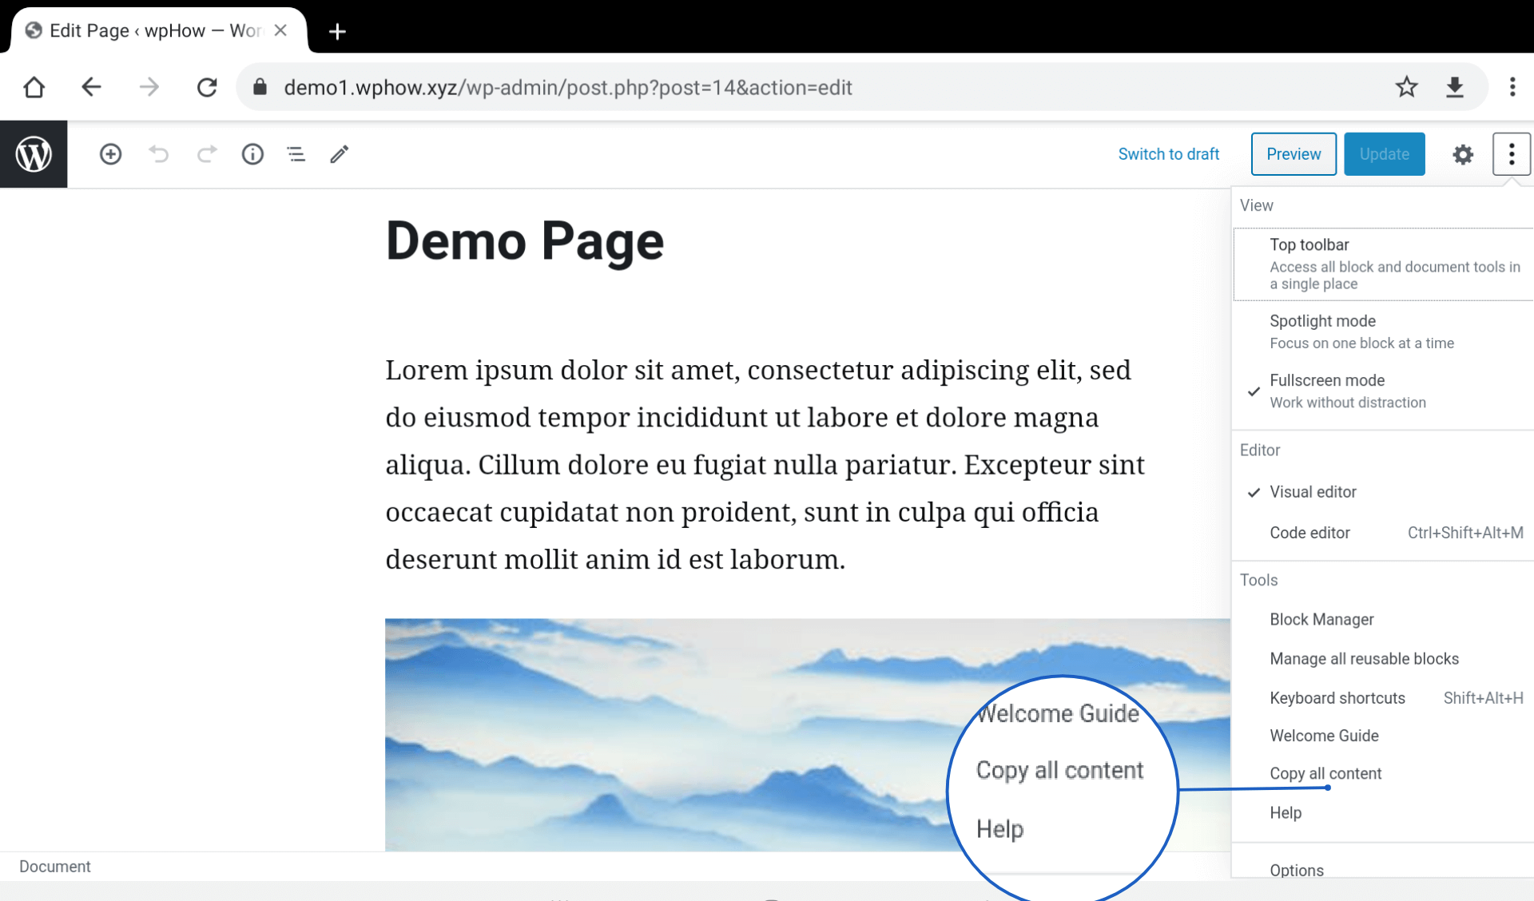Click the Update publish button
1534x901 pixels.
point(1384,153)
